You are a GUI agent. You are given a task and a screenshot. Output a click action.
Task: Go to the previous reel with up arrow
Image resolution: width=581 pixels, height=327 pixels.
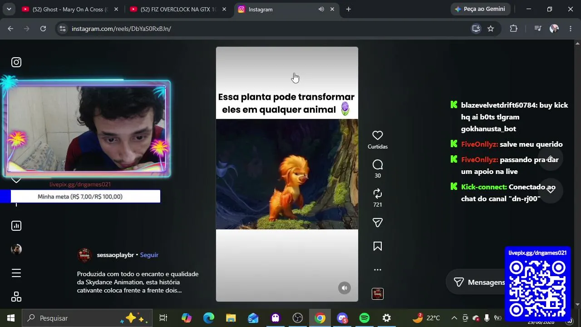click(551, 159)
